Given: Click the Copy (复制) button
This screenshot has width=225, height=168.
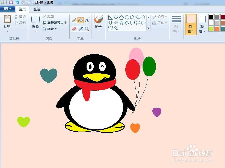Looking at the screenshot, I should click(x=20, y=23).
